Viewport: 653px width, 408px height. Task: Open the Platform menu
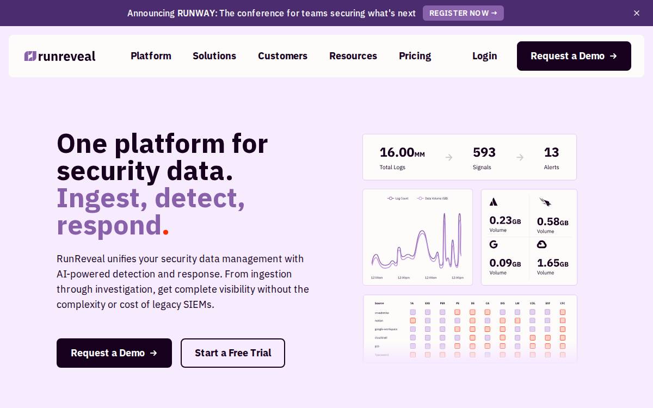click(x=151, y=56)
